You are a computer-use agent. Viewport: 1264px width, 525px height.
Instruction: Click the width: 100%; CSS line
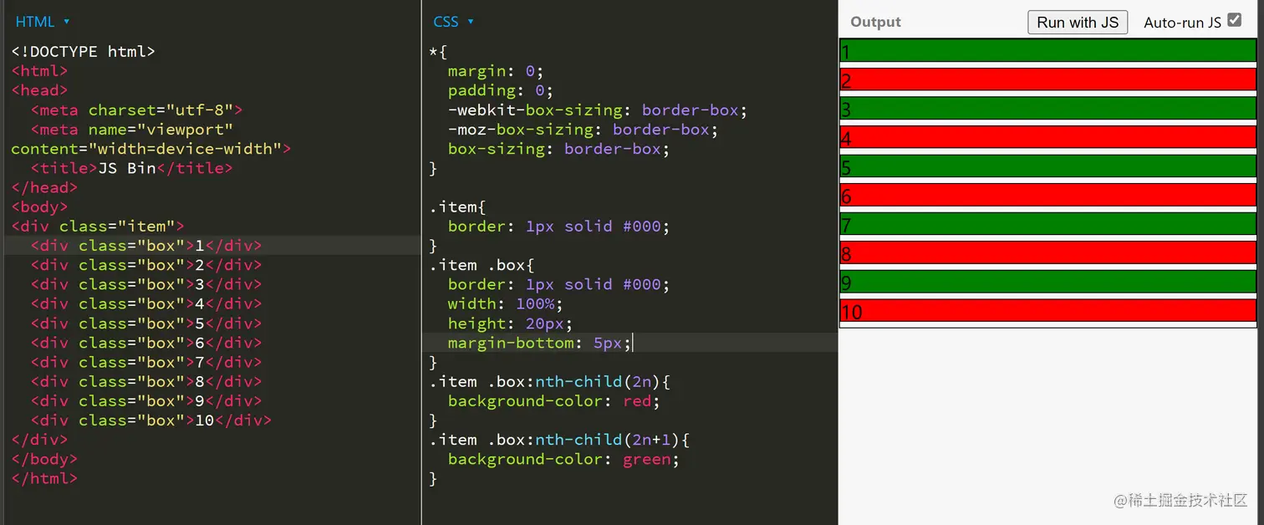[506, 303]
